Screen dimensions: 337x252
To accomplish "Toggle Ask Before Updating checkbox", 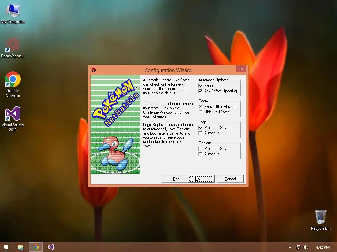I will coord(200,91).
